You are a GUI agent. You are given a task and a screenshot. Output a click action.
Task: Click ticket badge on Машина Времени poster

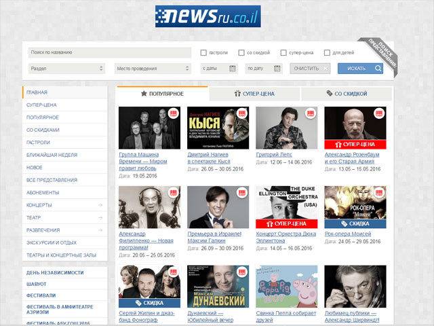coord(174,113)
